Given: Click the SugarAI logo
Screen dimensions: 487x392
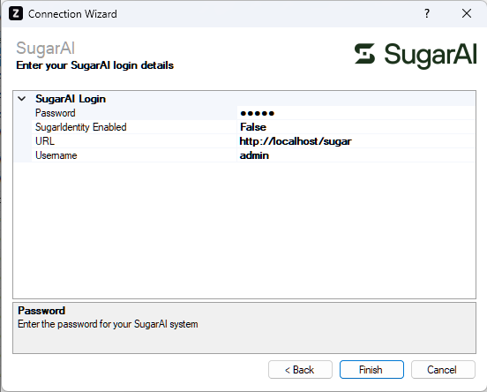Looking at the screenshot, I should click(x=416, y=56).
